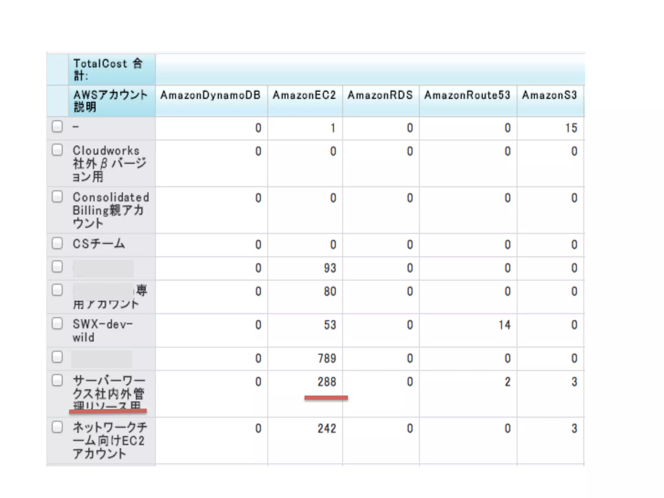Enable the CSチーム row checkbox

[57, 243]
